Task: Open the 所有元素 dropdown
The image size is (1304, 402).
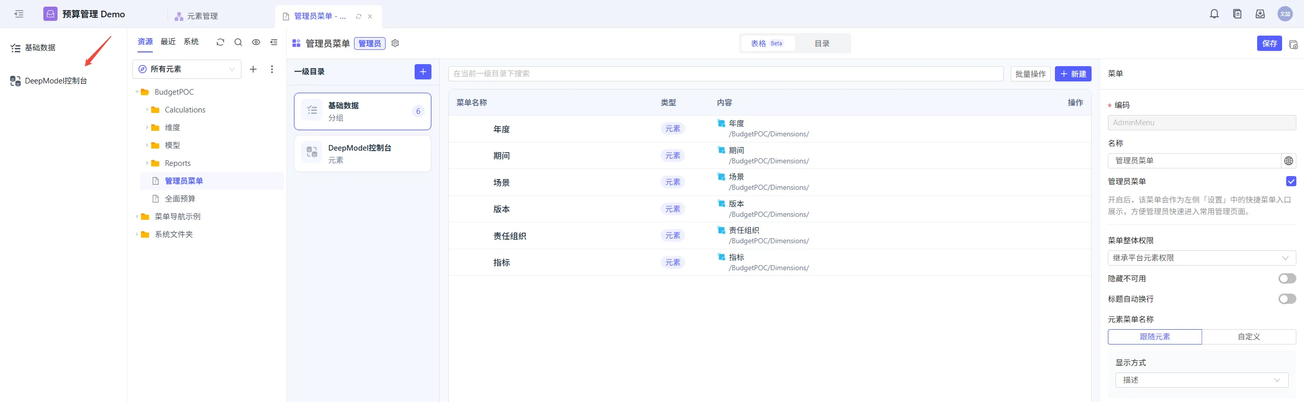Action: (187, 69)
